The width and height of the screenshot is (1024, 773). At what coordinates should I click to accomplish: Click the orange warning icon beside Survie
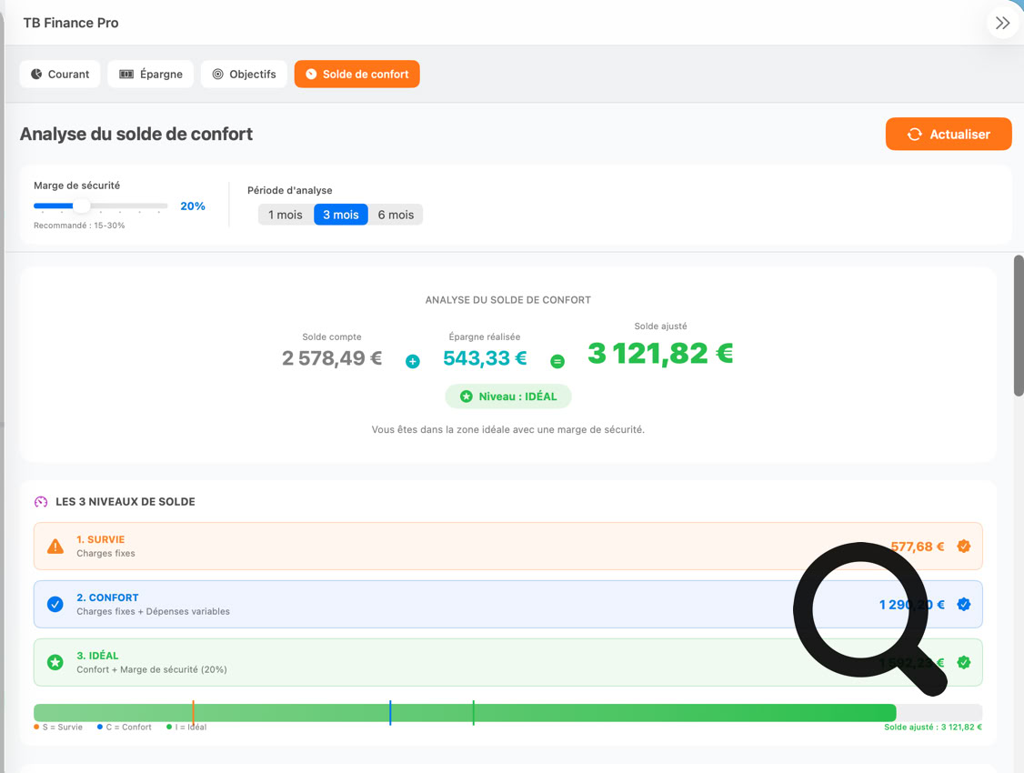click(x=55, y=547)
